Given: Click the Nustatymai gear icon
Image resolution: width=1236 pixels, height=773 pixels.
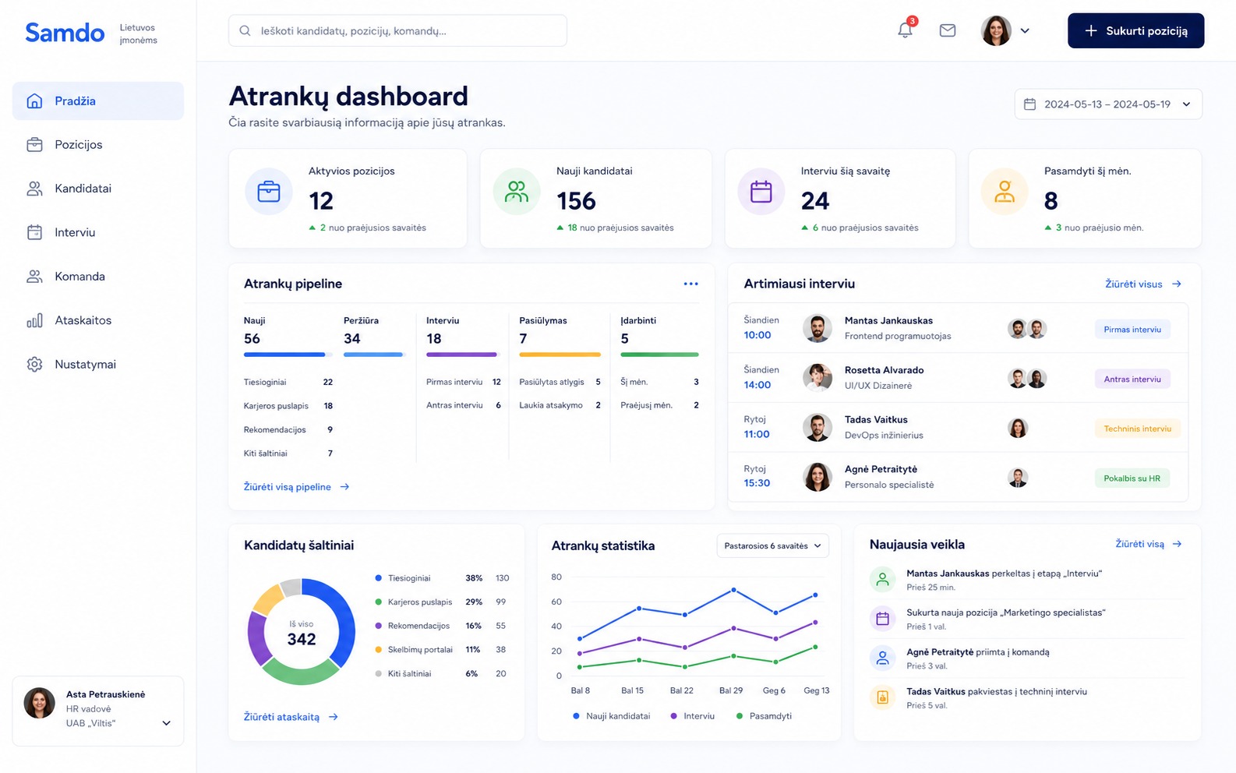Looking at the screenshot, I should tap(34, 364).
